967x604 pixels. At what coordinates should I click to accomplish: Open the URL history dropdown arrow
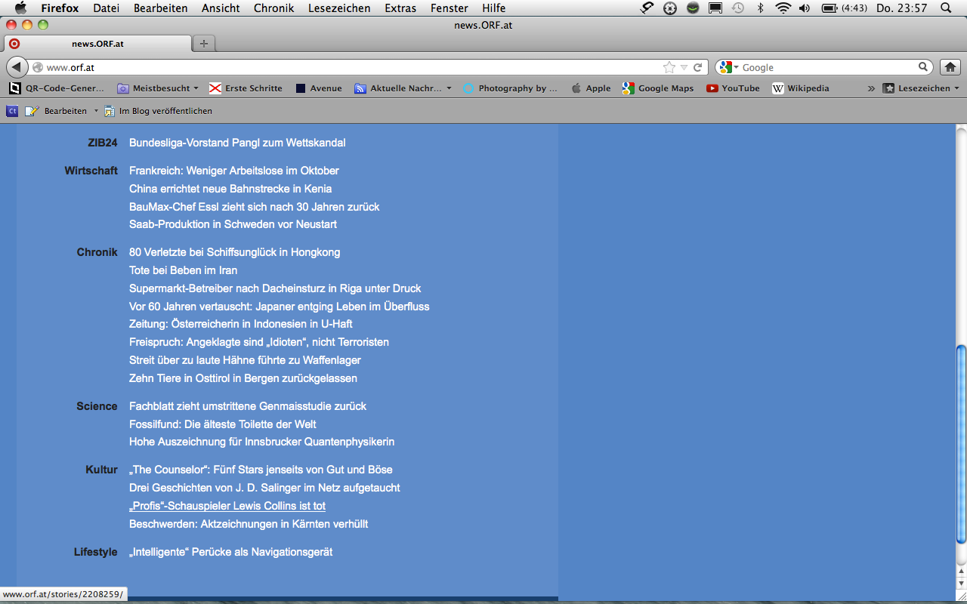point(684,67)
